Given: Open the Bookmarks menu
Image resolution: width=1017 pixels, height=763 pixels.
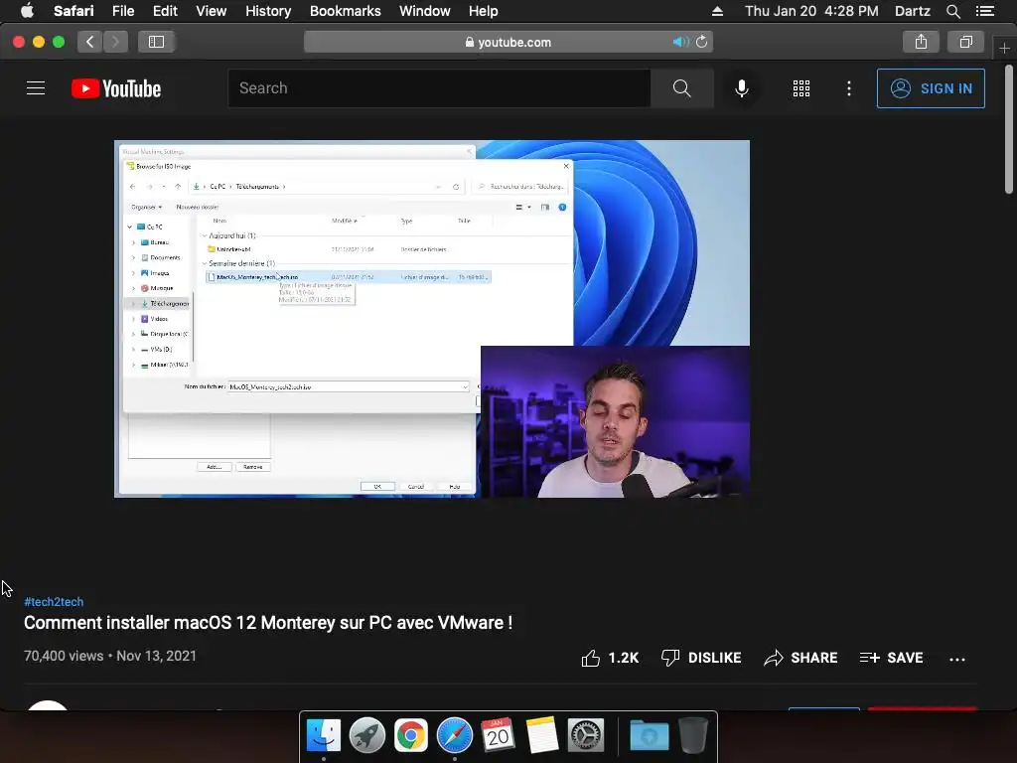Looking at the screenshot, I should coord(345,10).
